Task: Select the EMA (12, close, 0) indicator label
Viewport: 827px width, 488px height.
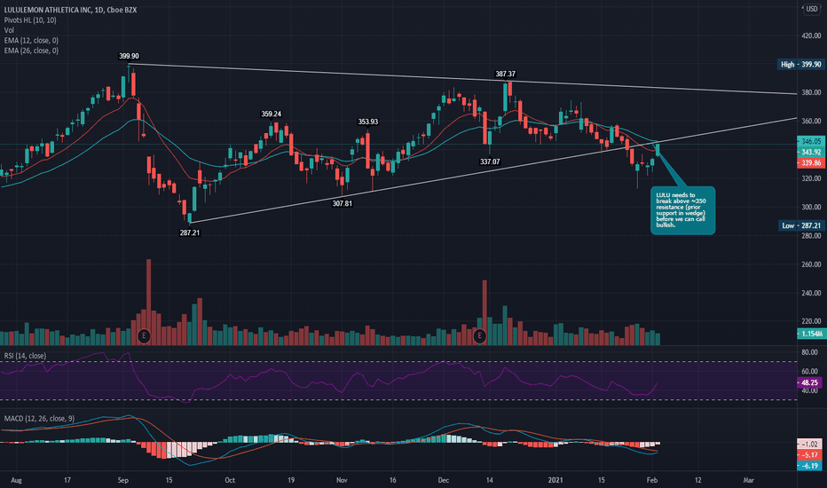Action: coord(31,41)
